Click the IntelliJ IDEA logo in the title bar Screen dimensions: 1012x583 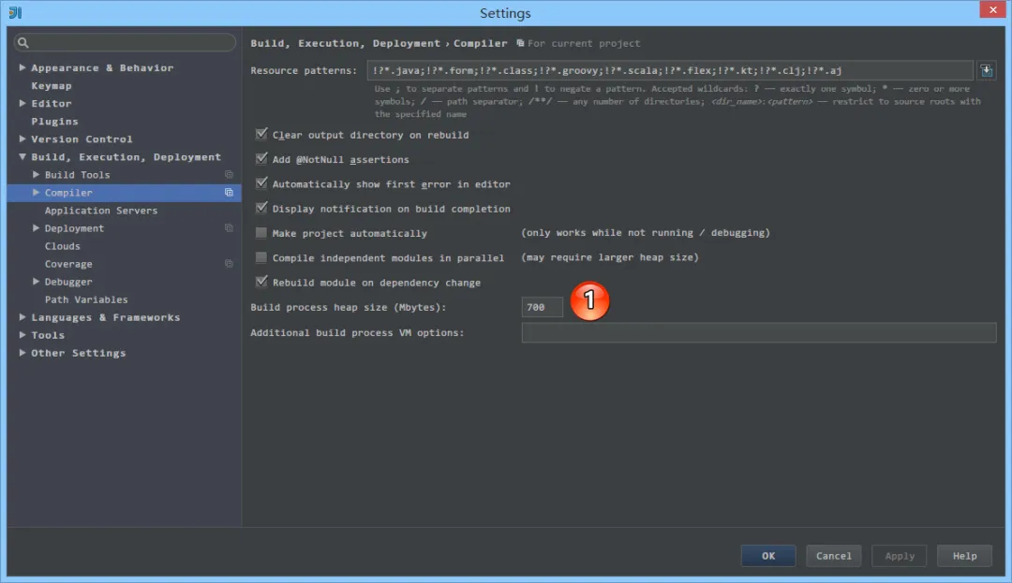point(13,12)
